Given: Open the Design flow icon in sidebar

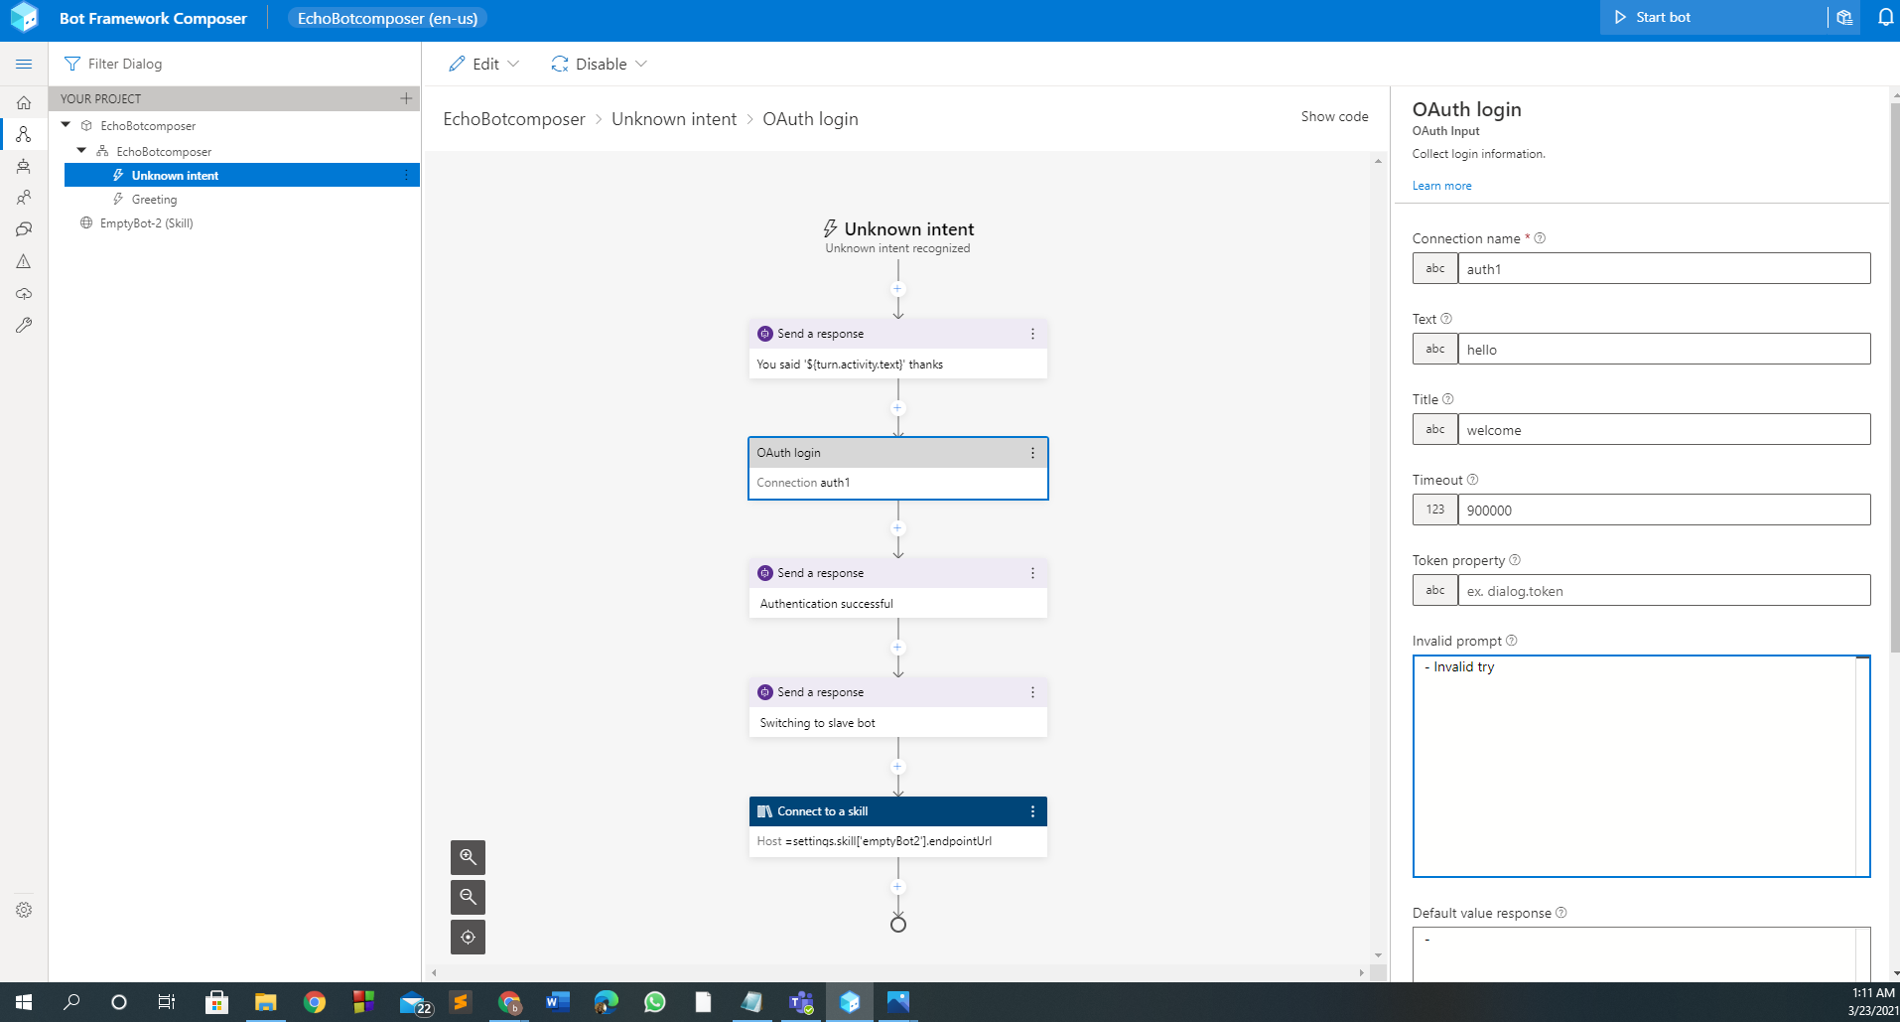Looking at the screenshot, I should (24, 134).
